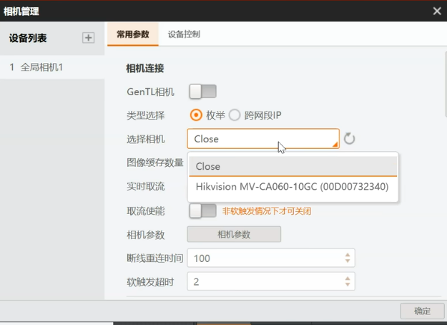Click the 类型选择 label

click(x=146, y=115)
